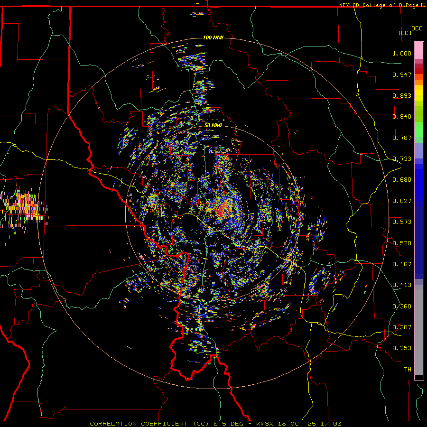Click the isolated echo patch at far left
The image size is (427, 427).
click(24, 208)
